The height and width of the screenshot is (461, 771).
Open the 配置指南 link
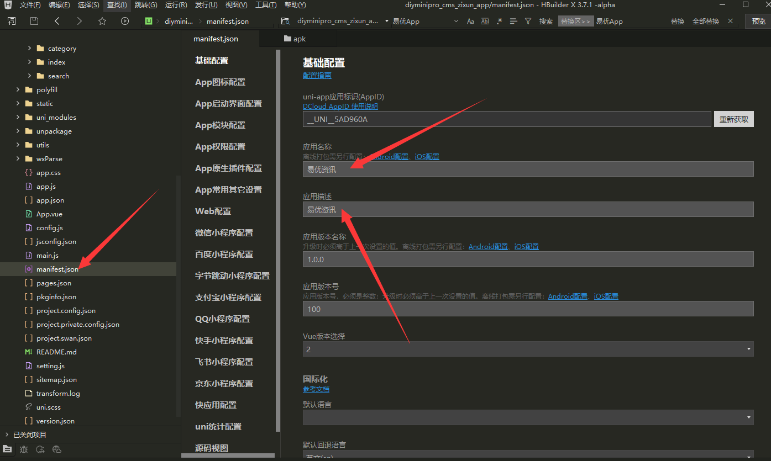pyautogui.click(x=317, y=75)
